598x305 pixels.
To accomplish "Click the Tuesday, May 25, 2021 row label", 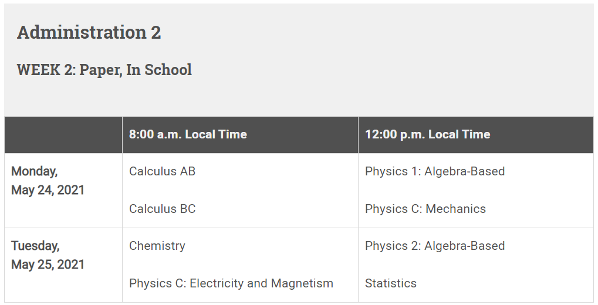I will click(48, 255).
